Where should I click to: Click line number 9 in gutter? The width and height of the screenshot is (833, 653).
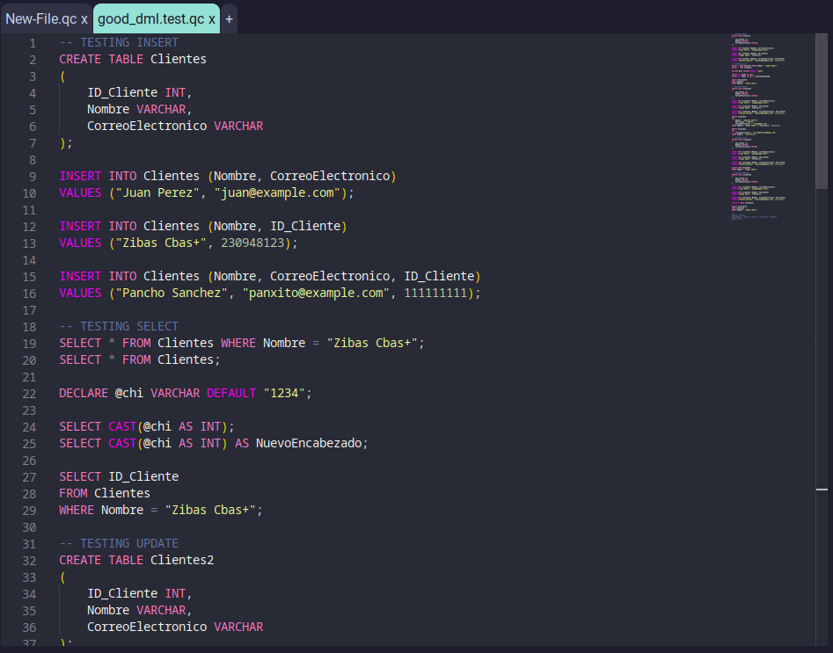pyautogui.click(x=33, y=177)
